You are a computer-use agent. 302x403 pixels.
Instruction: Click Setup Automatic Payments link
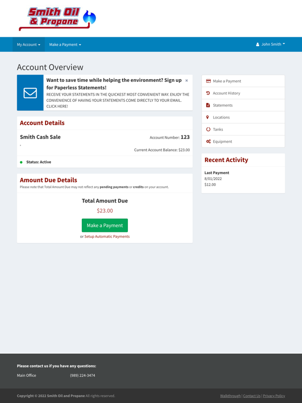[x=107, y=237]
